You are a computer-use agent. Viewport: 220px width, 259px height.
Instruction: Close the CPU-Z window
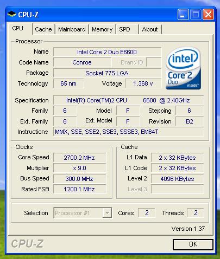click(x=208, y=15)
